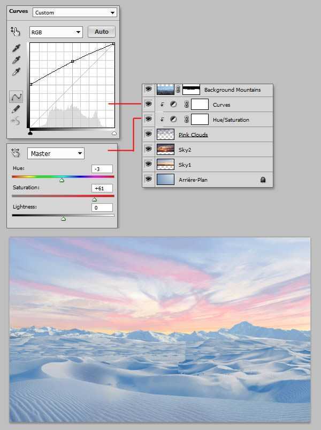321x430 pixels.
Task: Select the Sky1 layer
Action: click(x=214, y=165)
